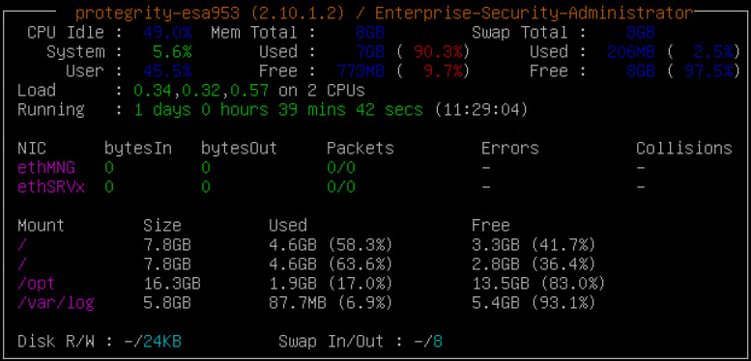751x361 pixels.
Task: Click swap free percentage 97.5%
Action: tap(708, 71)
